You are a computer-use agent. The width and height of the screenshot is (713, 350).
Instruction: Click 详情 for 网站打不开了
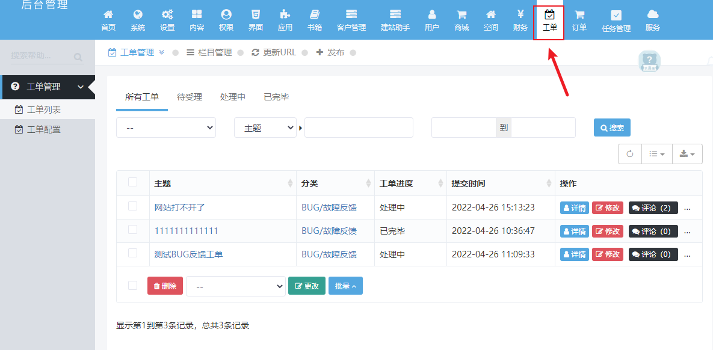pos(574,207)
